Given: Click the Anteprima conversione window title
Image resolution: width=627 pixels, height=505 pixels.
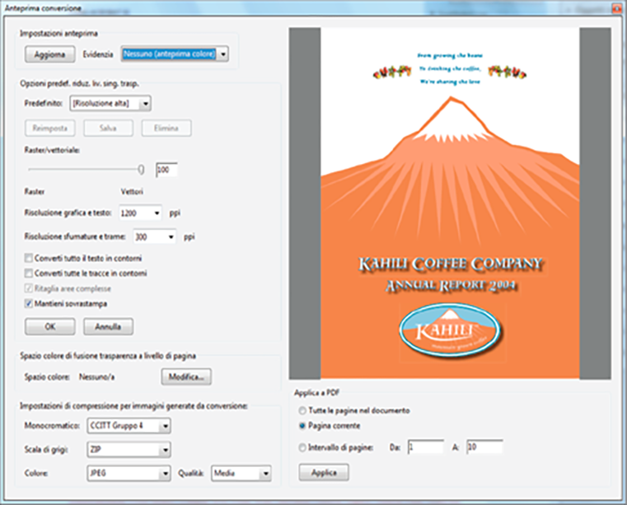Looking at the screenshot, I should (x=43, y=8).
